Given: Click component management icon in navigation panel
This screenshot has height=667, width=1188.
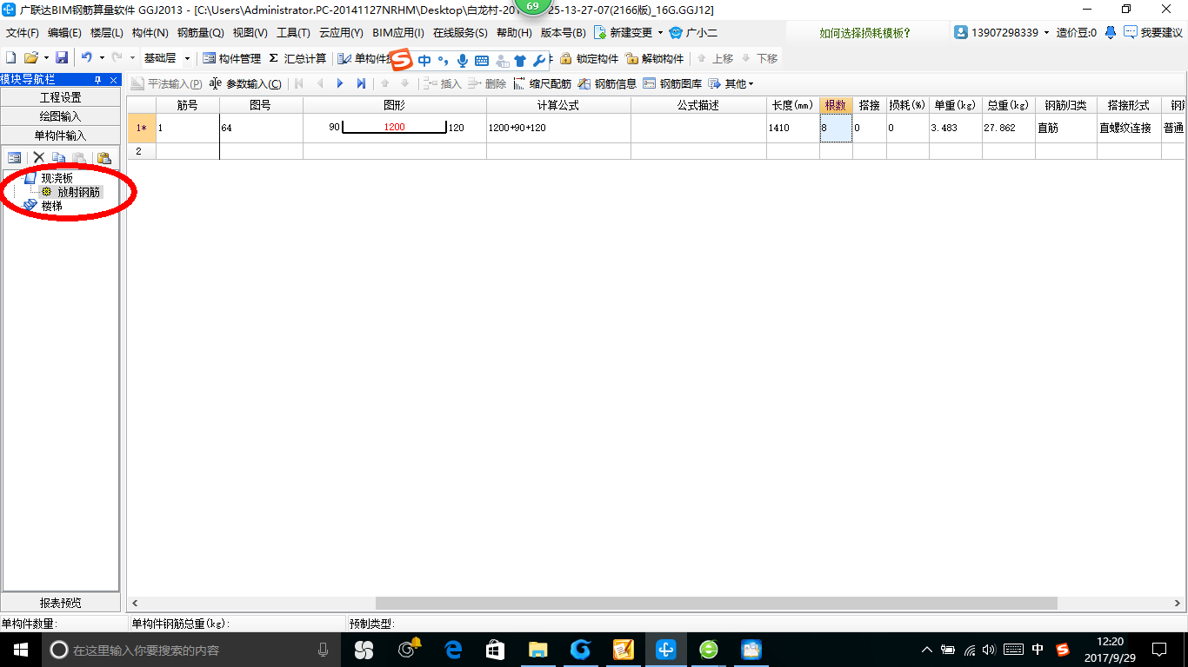Looking at the screenshot, I should point(15,157).
